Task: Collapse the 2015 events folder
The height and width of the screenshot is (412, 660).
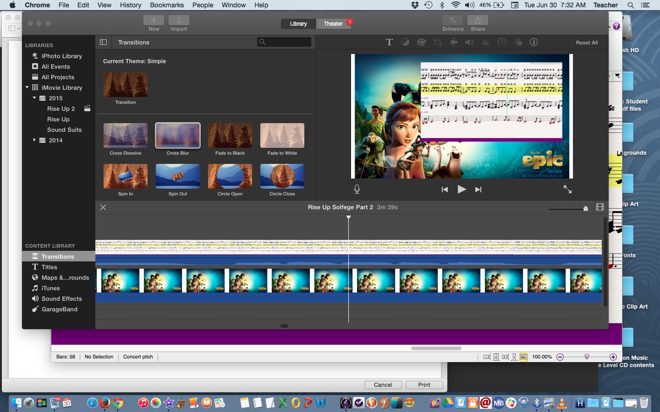Action: pyautogui.click(x=34, y=98)
